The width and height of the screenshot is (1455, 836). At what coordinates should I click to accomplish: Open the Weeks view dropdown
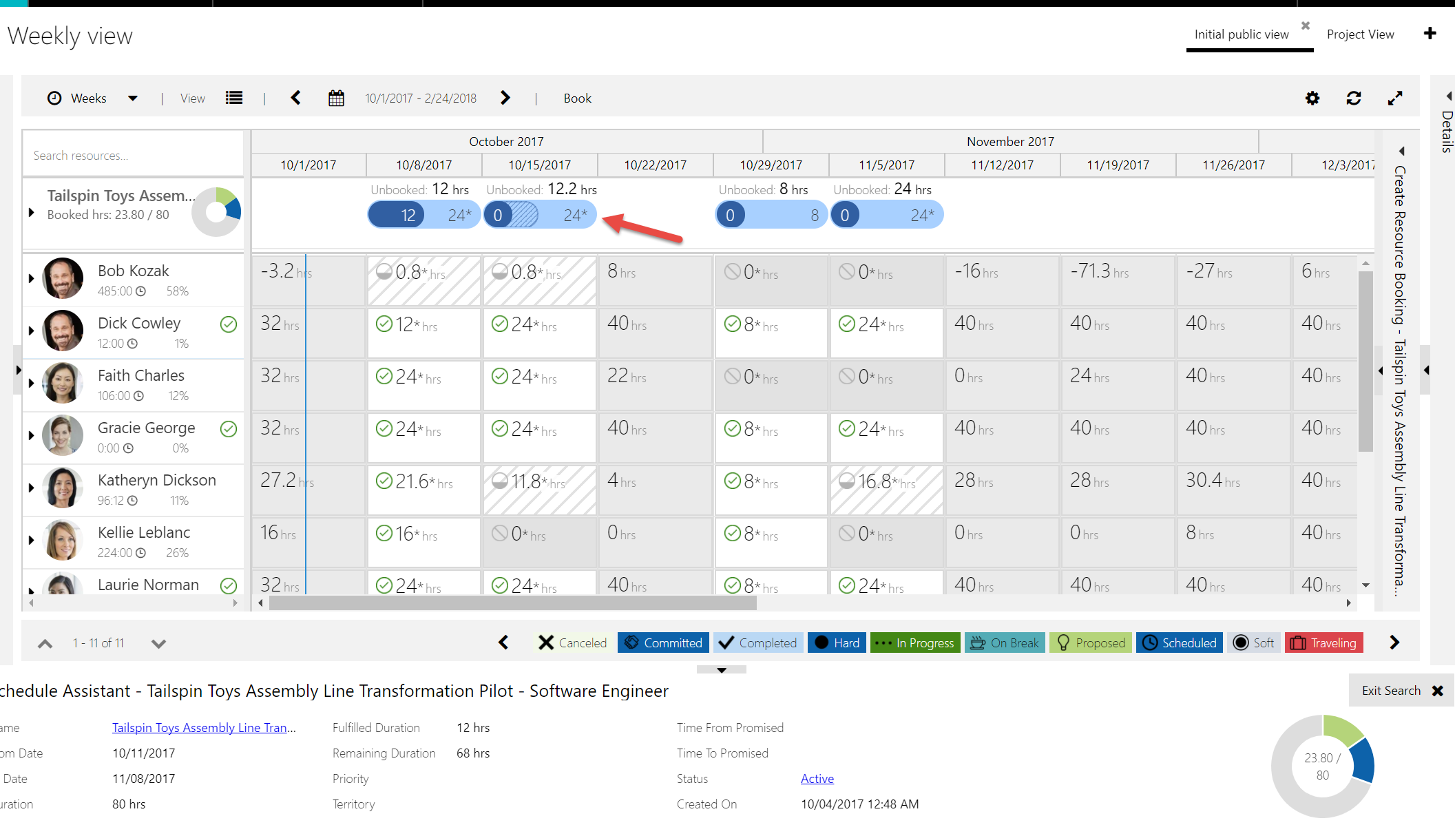point(133,98)
